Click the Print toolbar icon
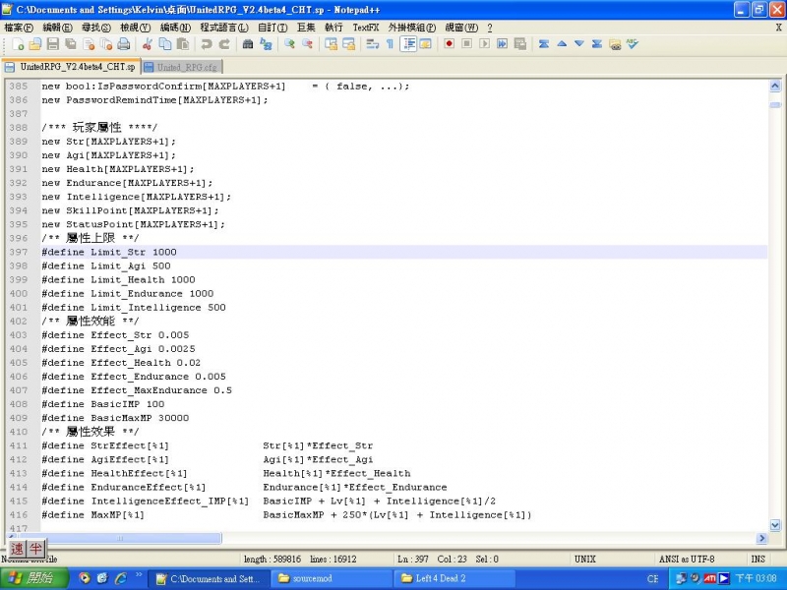 (123, 44)
